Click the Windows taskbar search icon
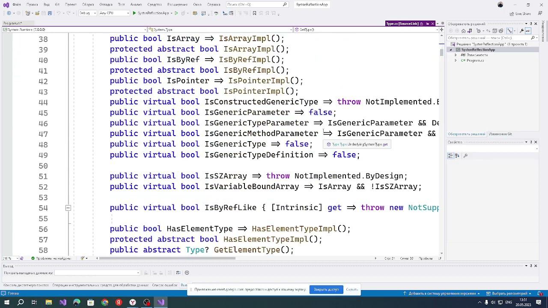Screen dimensions: 548x308 point(21,302)
